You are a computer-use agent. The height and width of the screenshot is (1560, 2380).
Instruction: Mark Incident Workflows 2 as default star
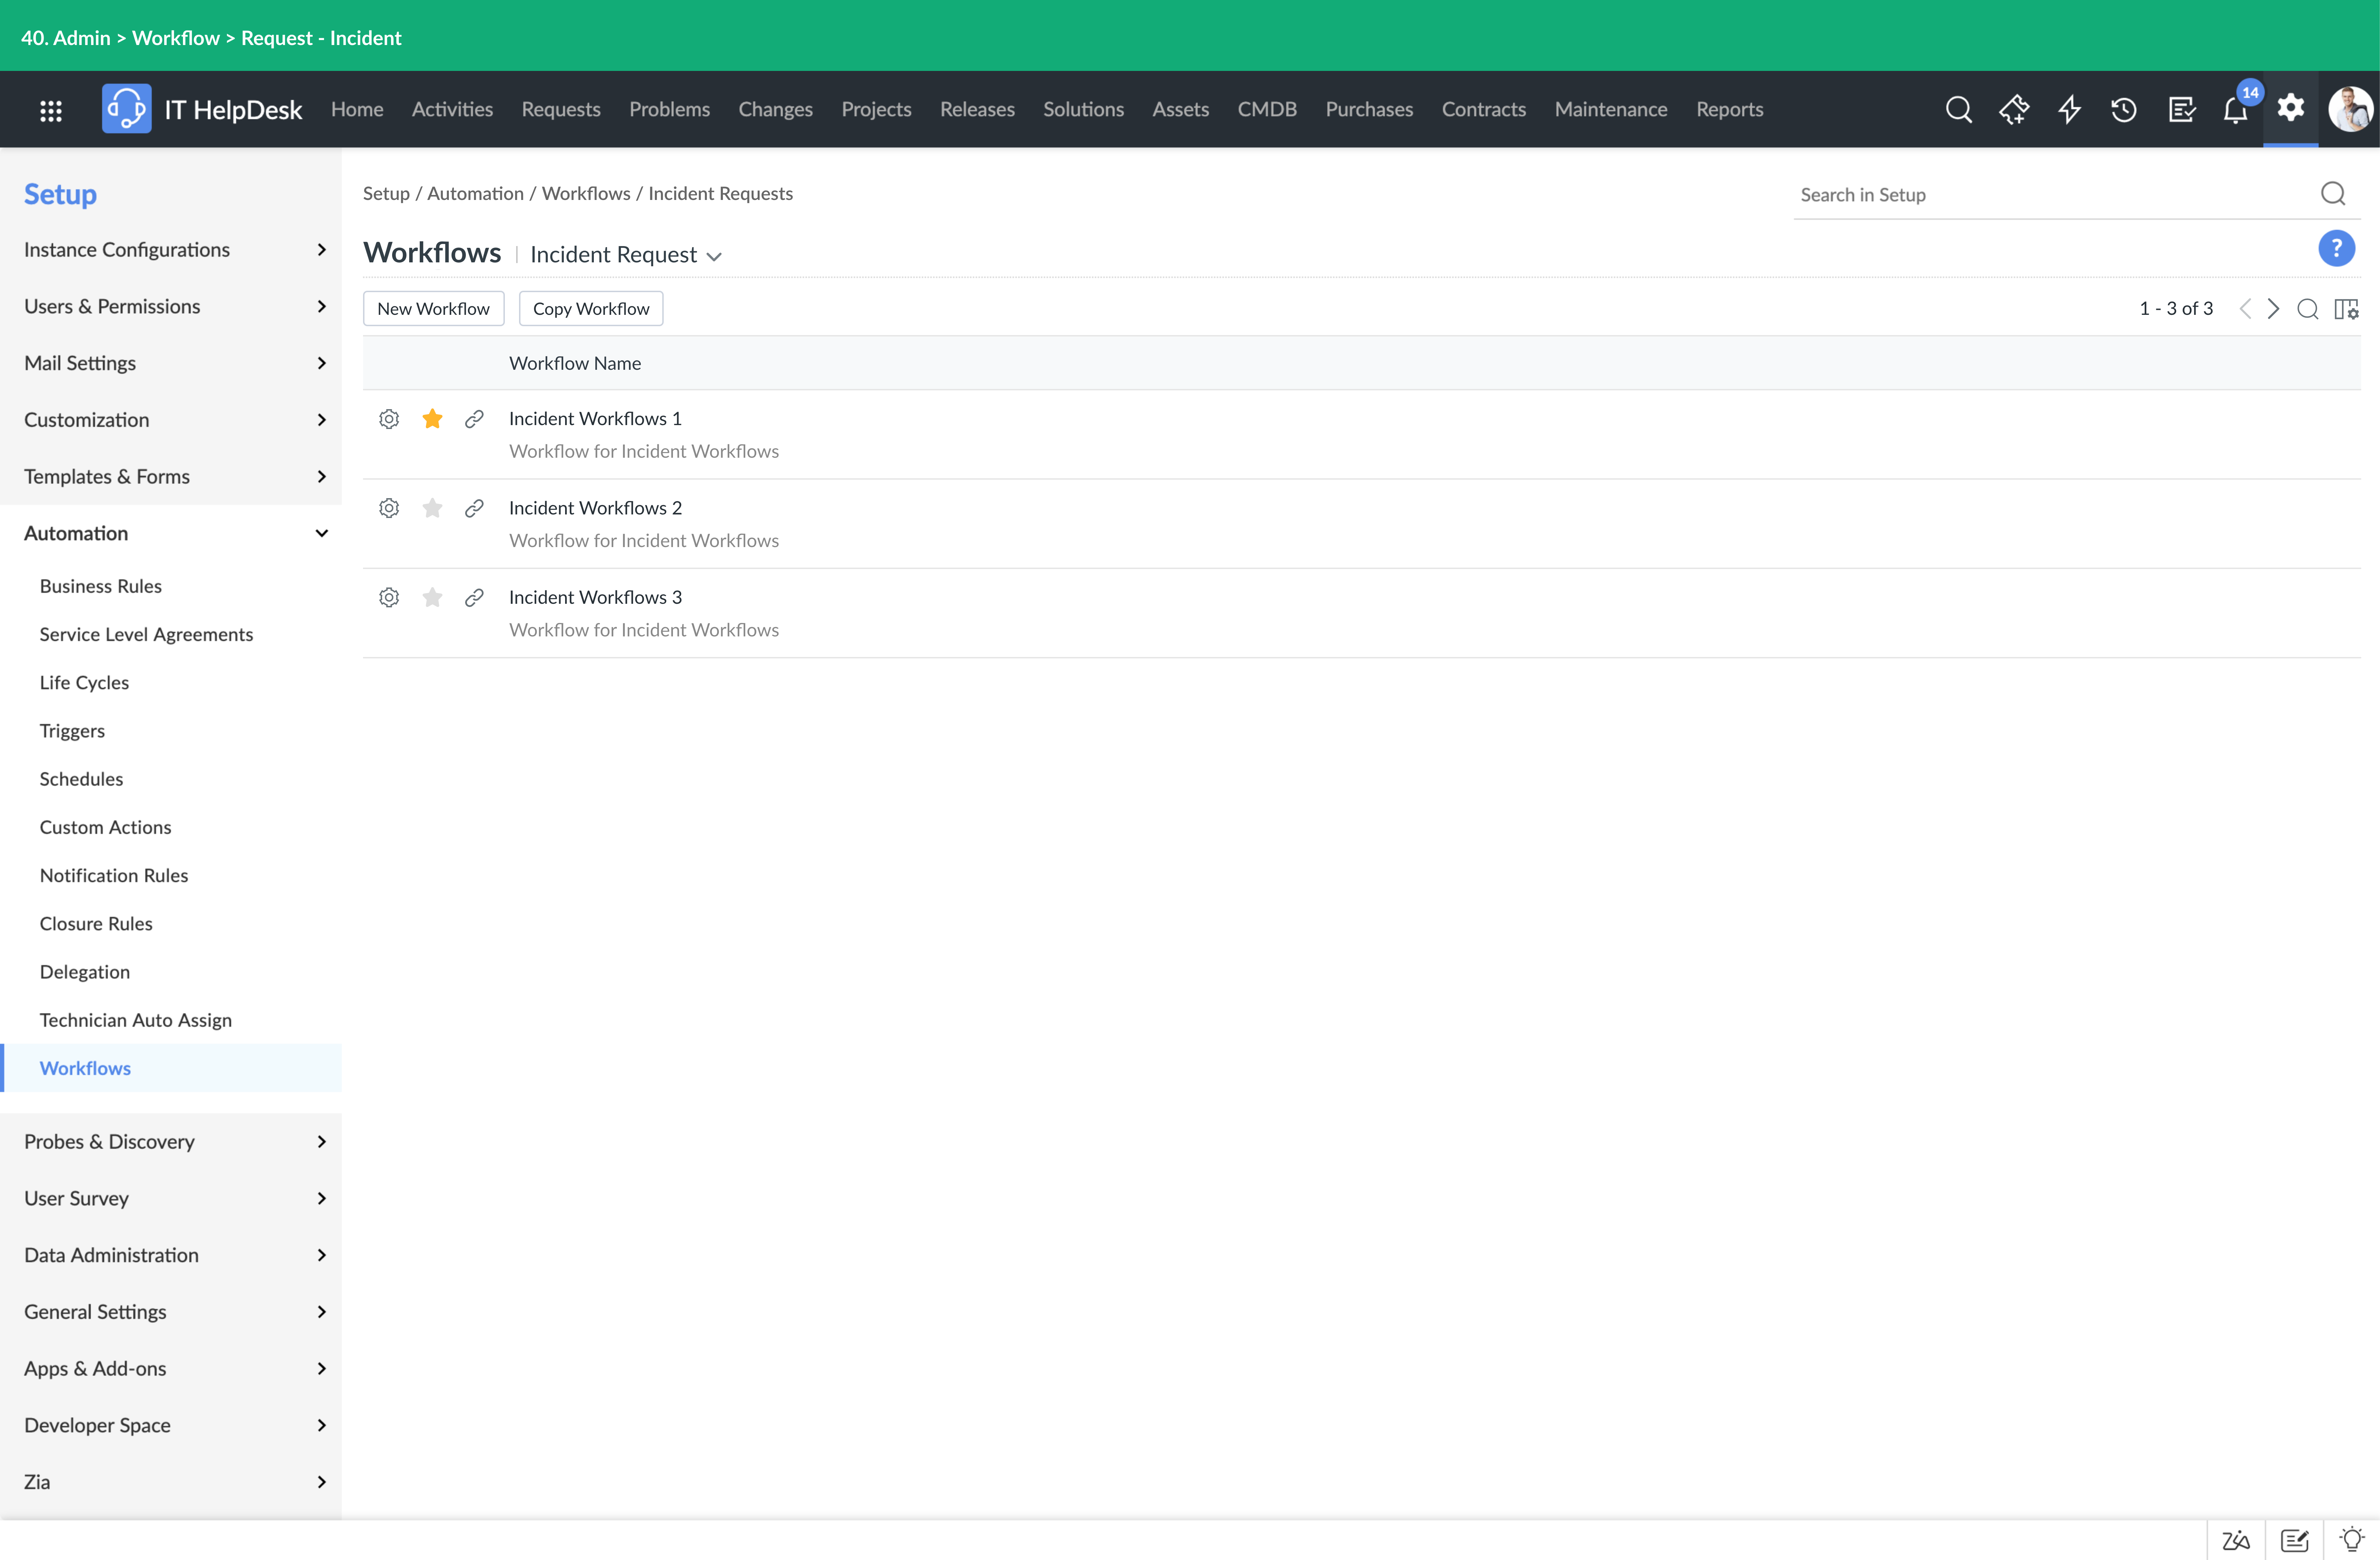432,508
